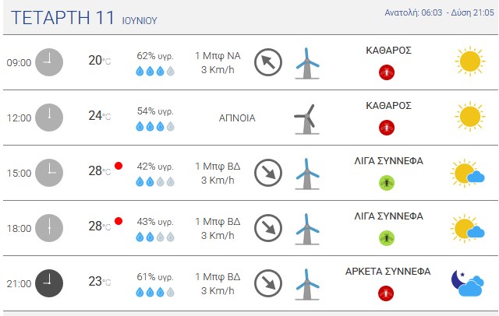Viewport: 499px width, 316px height.
Task: Click the wind direction arrow at 21:00
Action: pos(268,283)
